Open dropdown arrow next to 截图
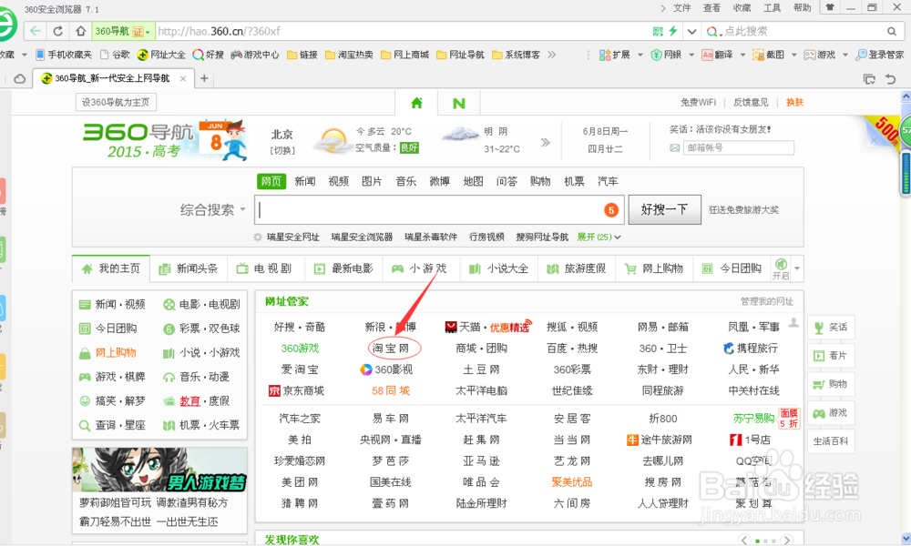911x546 pixels. [x=793, y=55]
